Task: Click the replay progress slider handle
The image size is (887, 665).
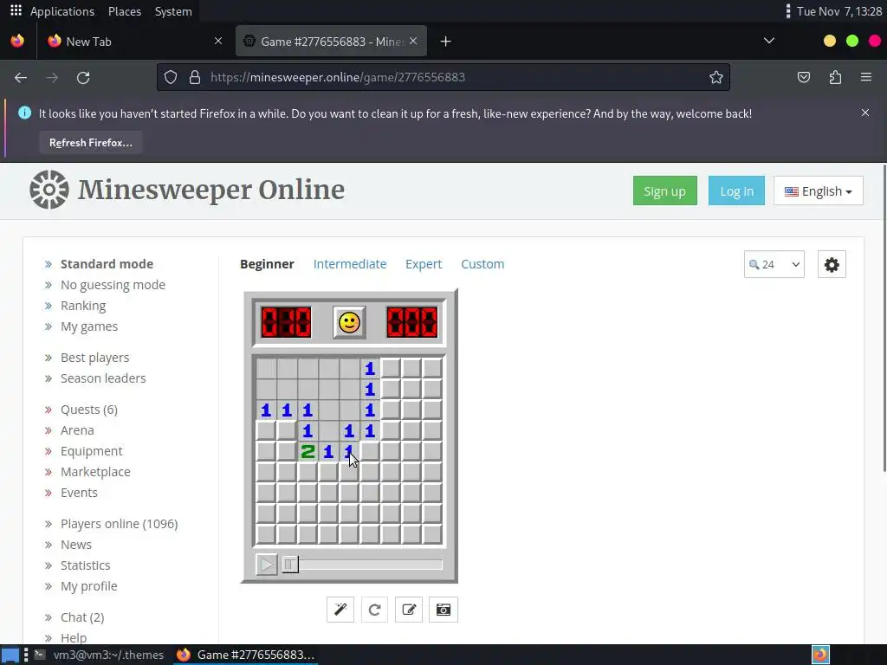Action: click(289, 565)
